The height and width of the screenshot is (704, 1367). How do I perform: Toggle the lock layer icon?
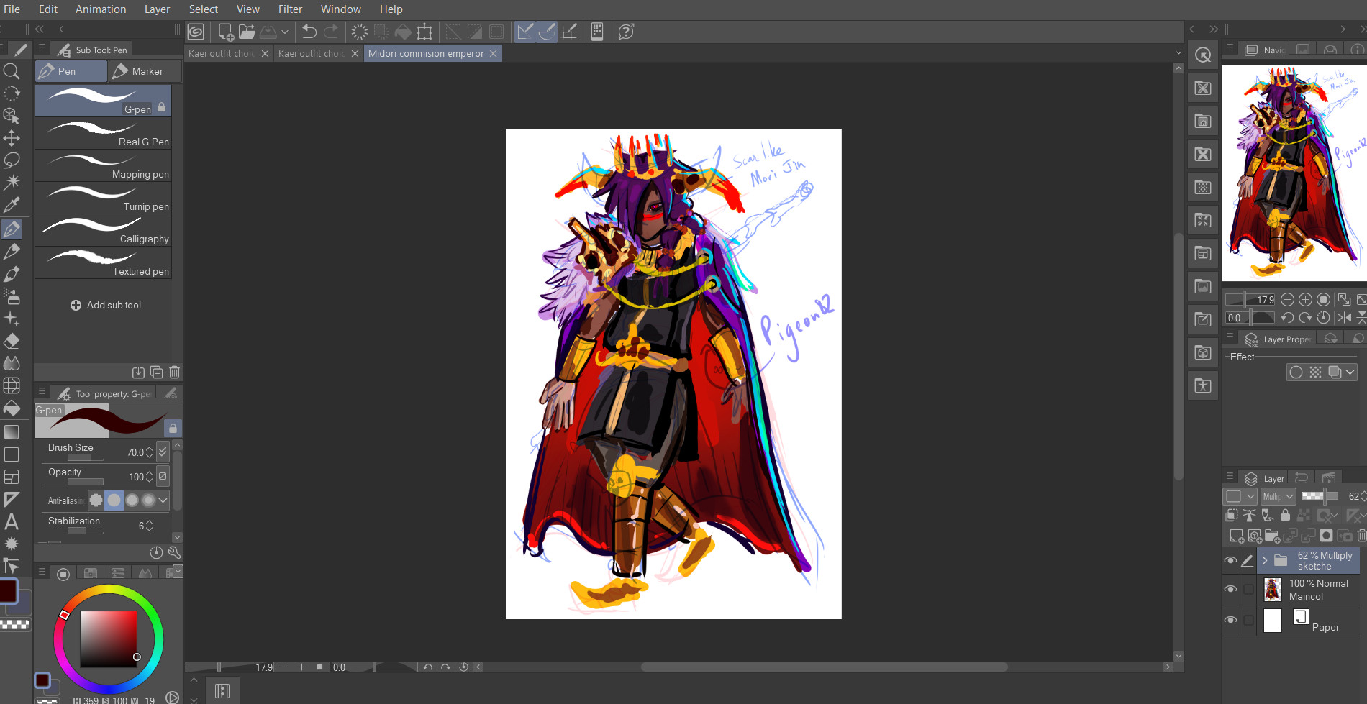(1285, 515)
